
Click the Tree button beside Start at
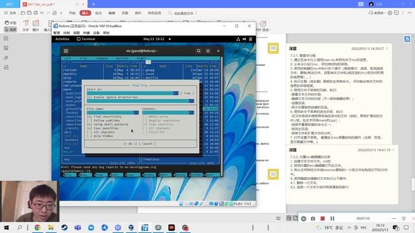(x=187, y=93)
